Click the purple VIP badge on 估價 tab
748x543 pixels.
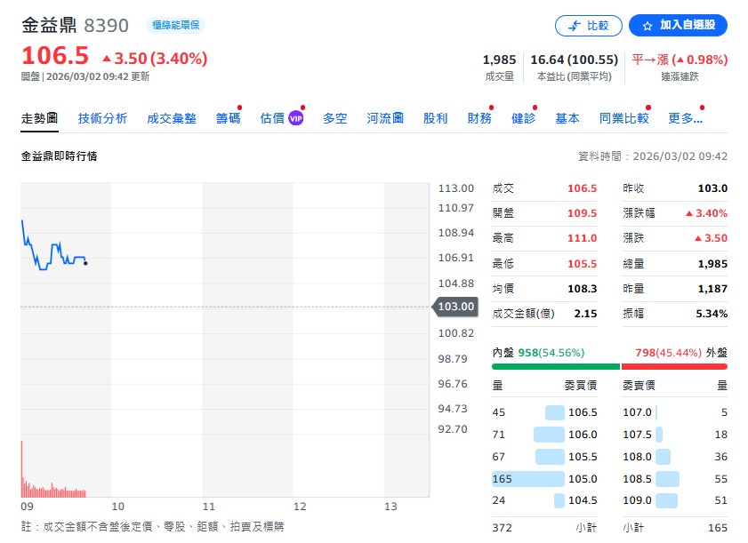[x=294, y=116]
